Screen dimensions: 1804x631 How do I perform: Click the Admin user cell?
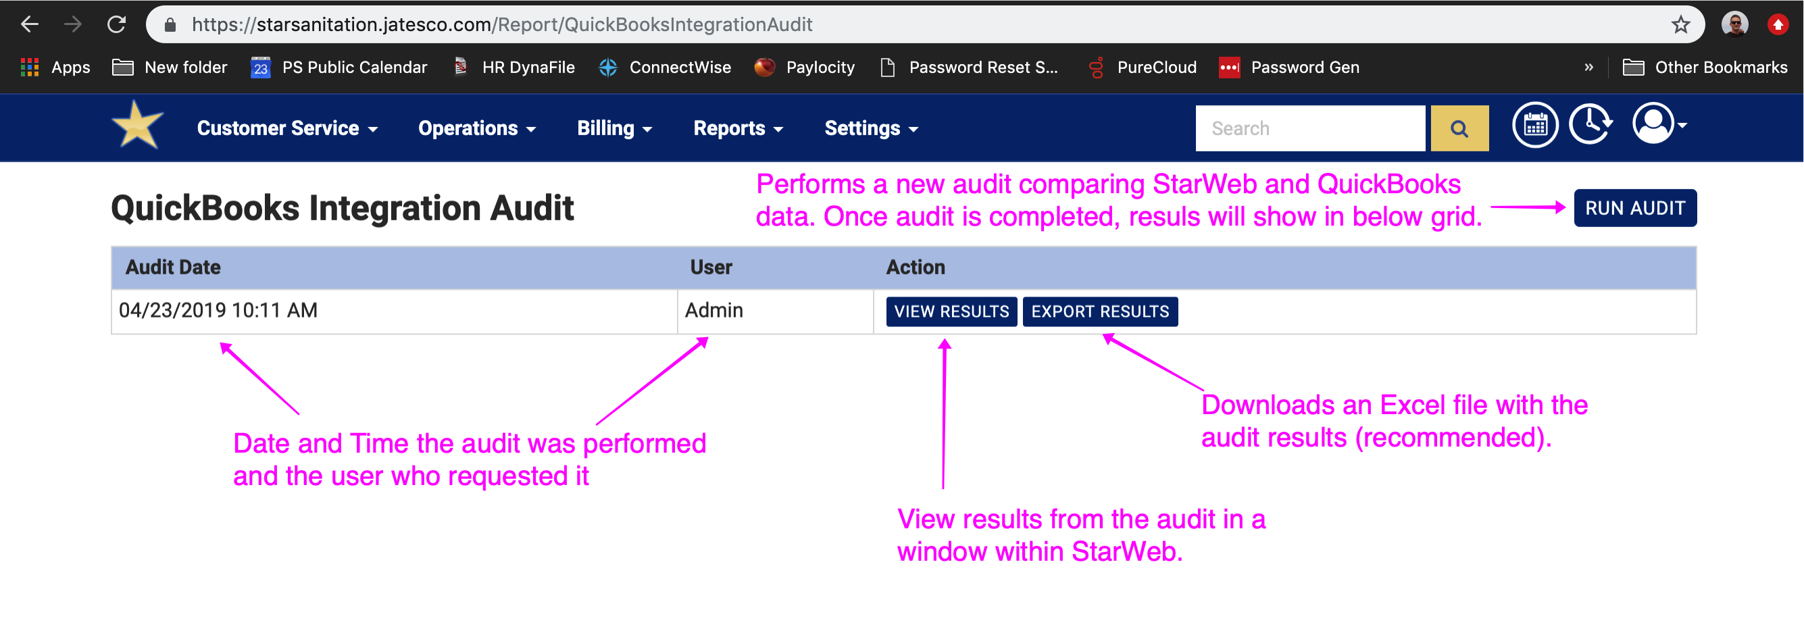(x=775, y=311)
